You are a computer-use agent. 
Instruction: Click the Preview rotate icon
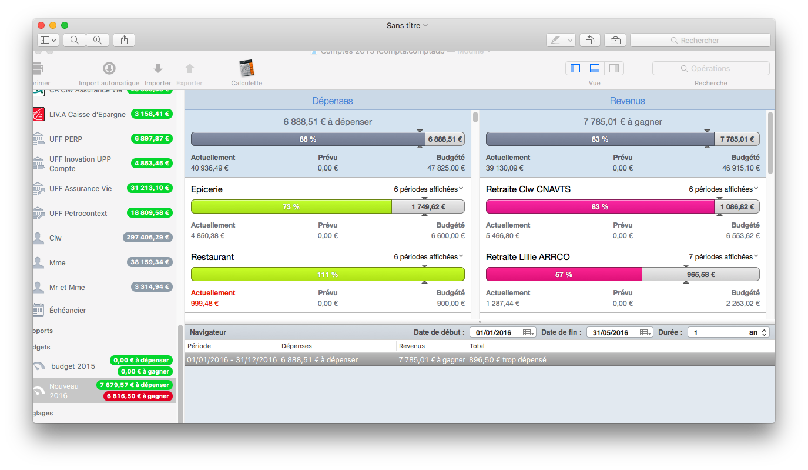(x=589, y=40)
